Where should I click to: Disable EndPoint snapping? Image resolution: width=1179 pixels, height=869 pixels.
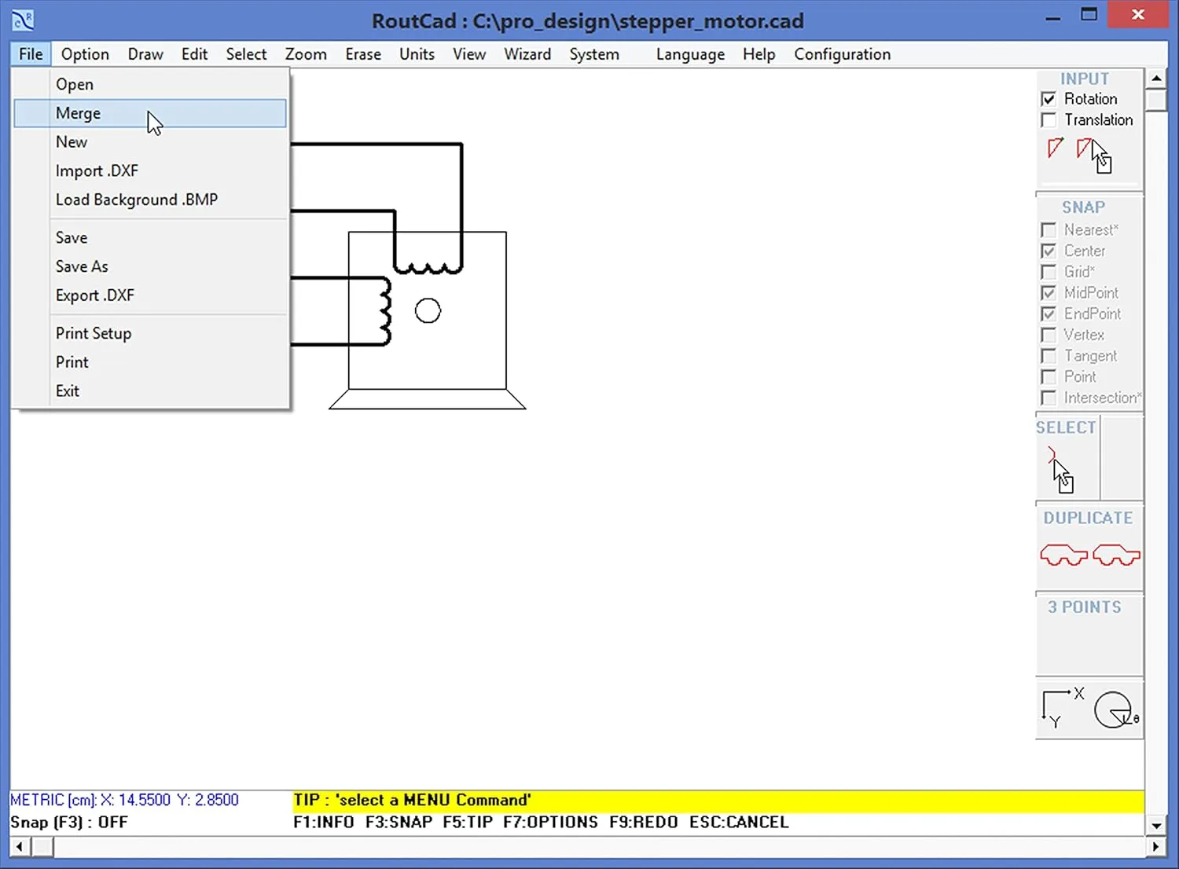click(1049, 313)
